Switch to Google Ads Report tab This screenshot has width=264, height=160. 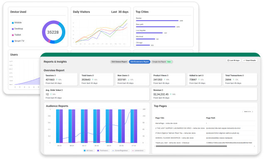click(162, 62)
